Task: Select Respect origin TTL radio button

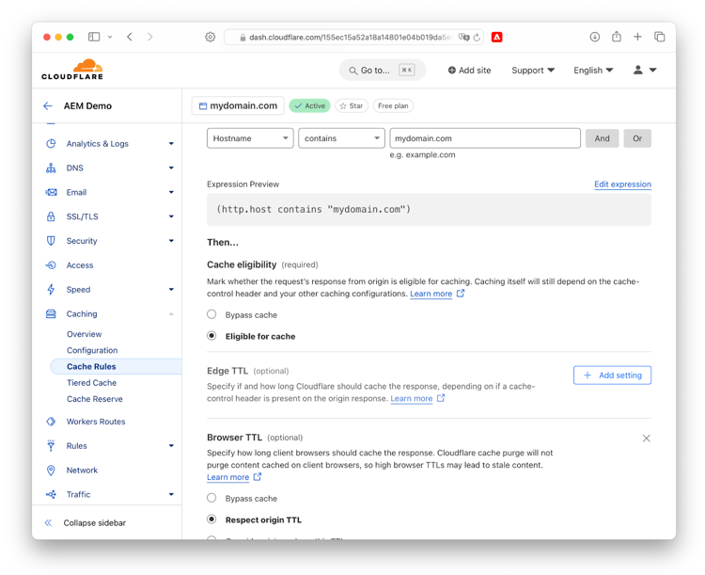Action: click(211, 519)
